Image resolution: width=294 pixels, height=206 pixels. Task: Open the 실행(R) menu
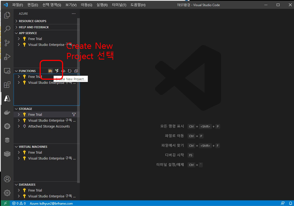click(102, 5)
